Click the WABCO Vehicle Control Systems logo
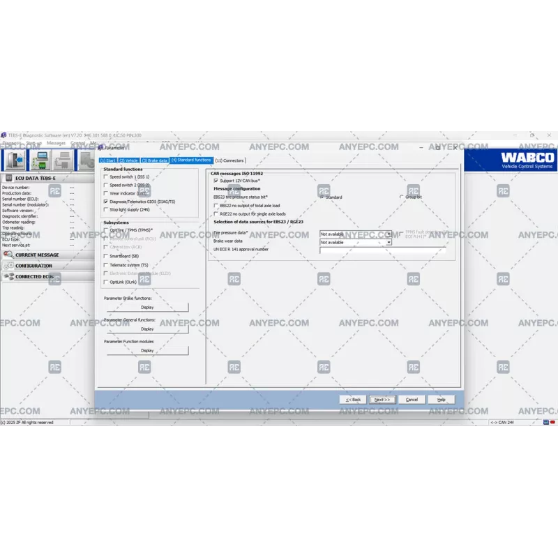Viewport: 558px width, 558px height. coord(528,160)
